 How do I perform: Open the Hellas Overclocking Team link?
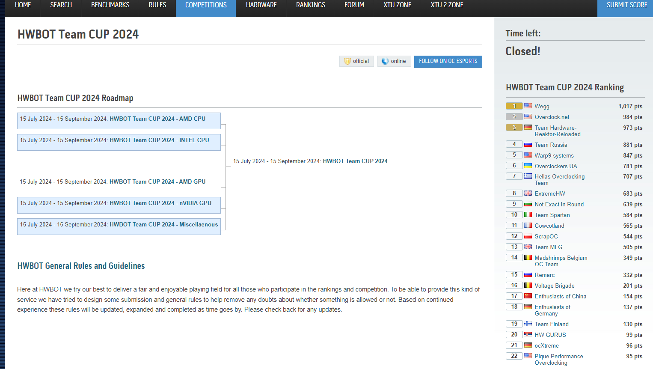[560, 180]
